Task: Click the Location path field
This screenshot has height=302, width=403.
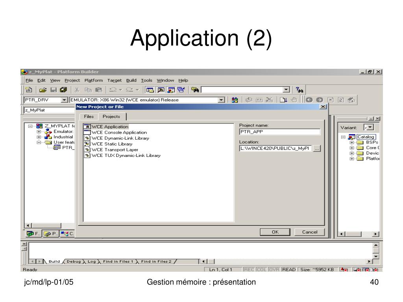Action: click(275, 148)
